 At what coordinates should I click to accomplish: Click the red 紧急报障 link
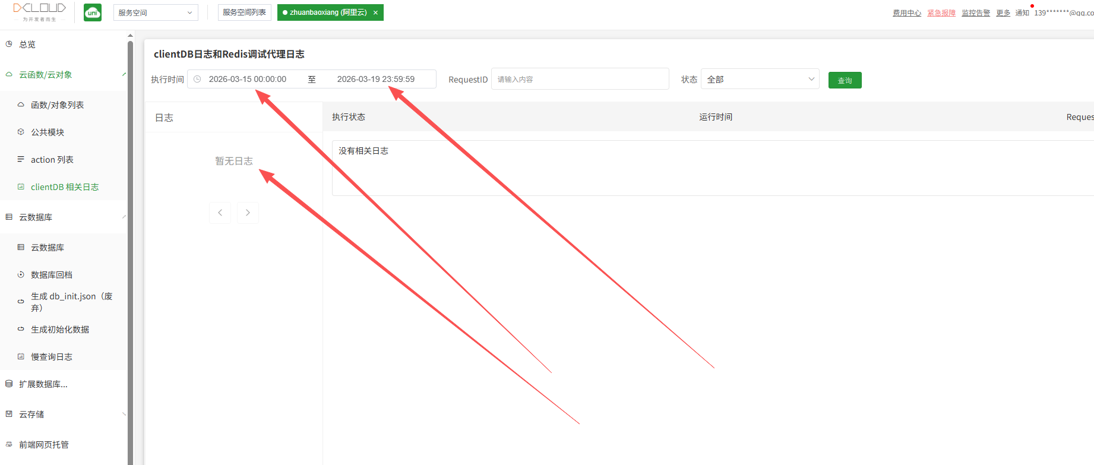click(941, 13)
